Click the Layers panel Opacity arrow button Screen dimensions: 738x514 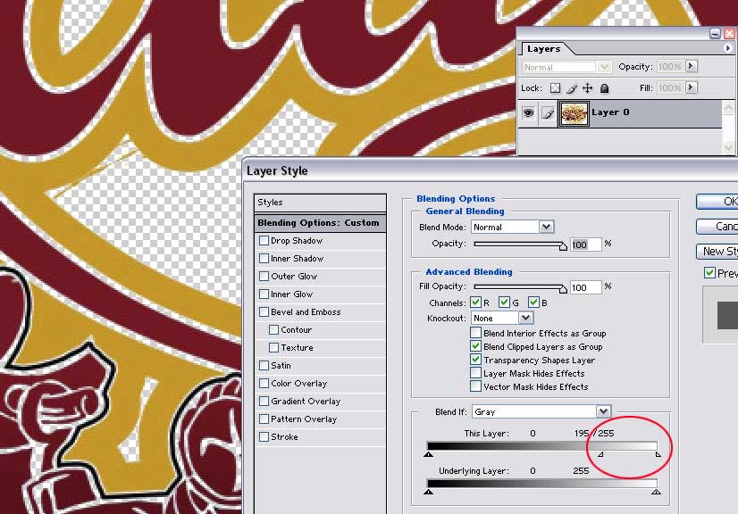691,67
